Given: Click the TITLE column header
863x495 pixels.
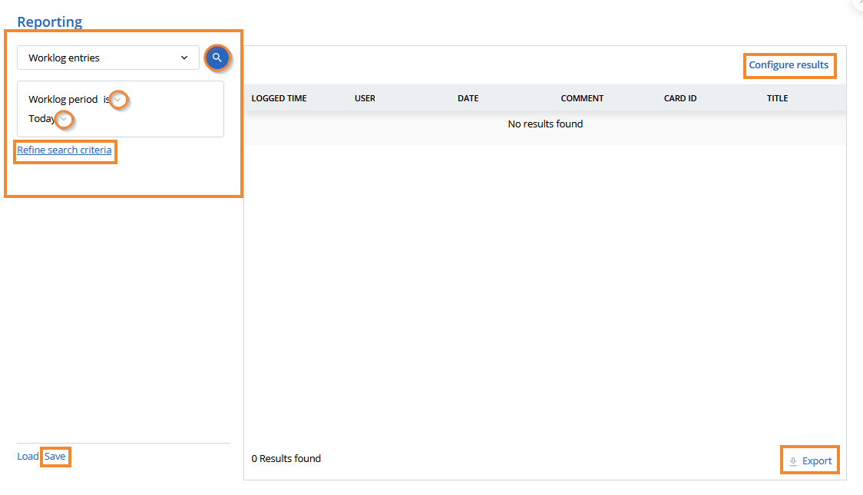Looking at the screenshot, I should (777, 97).
